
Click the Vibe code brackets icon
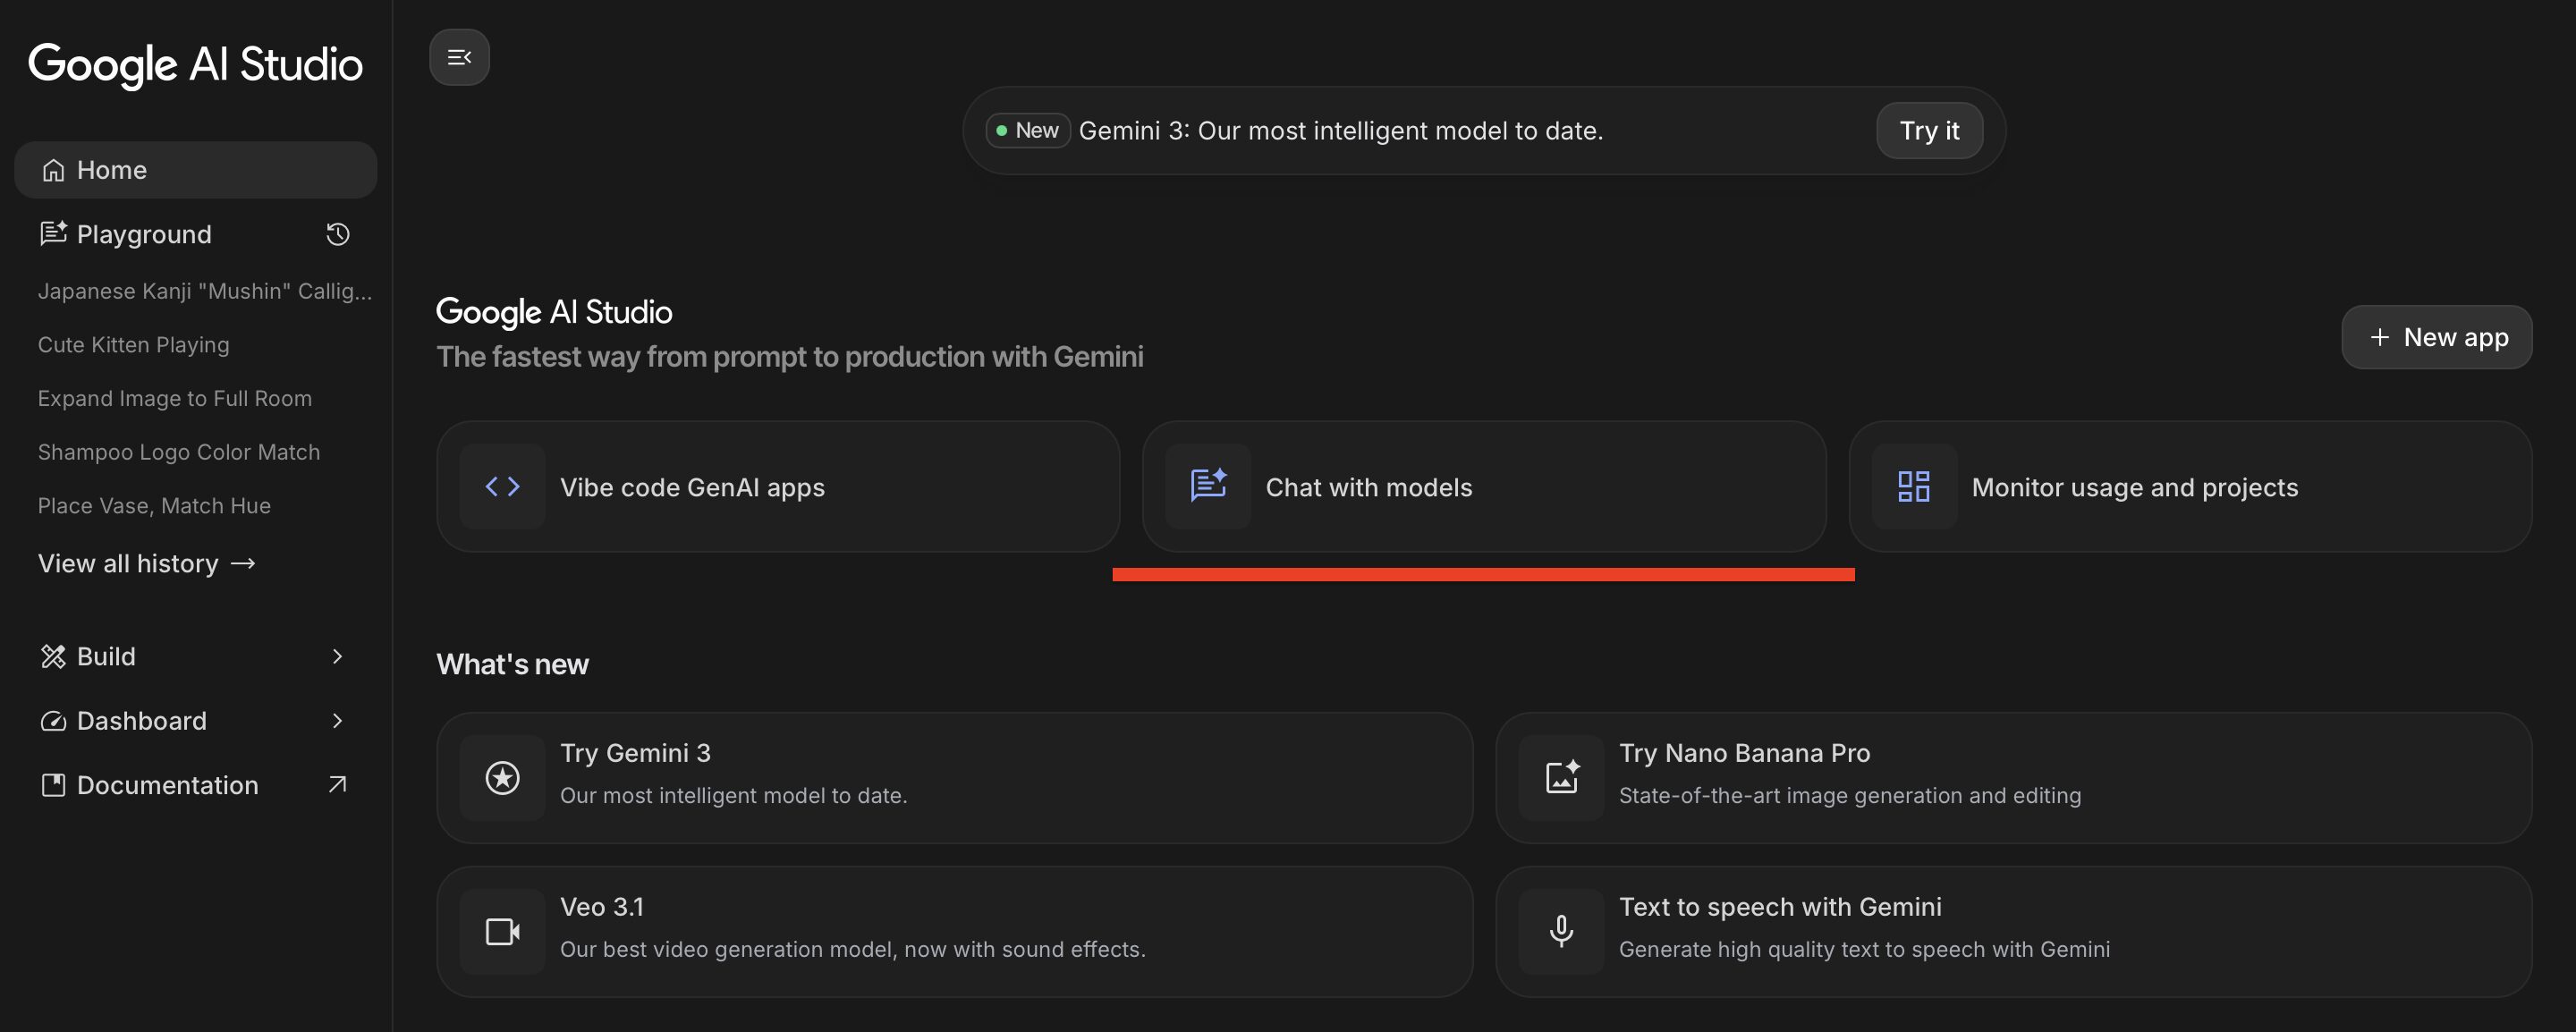(502, 487)
